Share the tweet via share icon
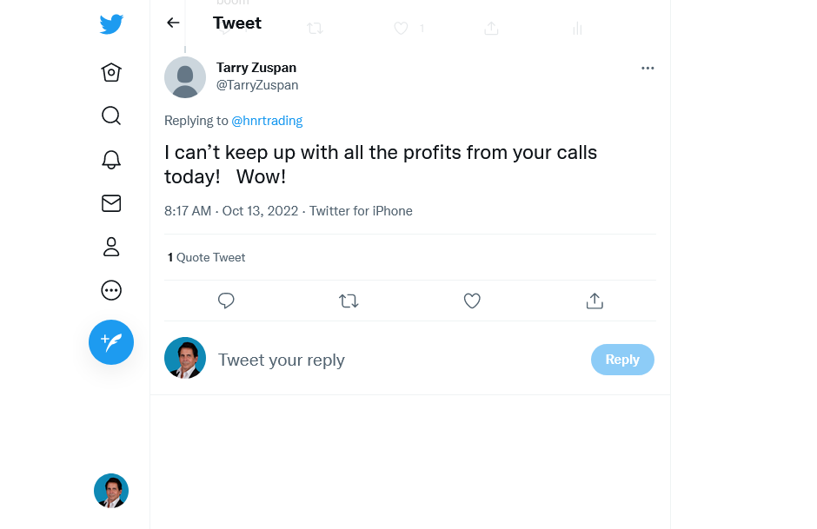 (x=594, y=301)
